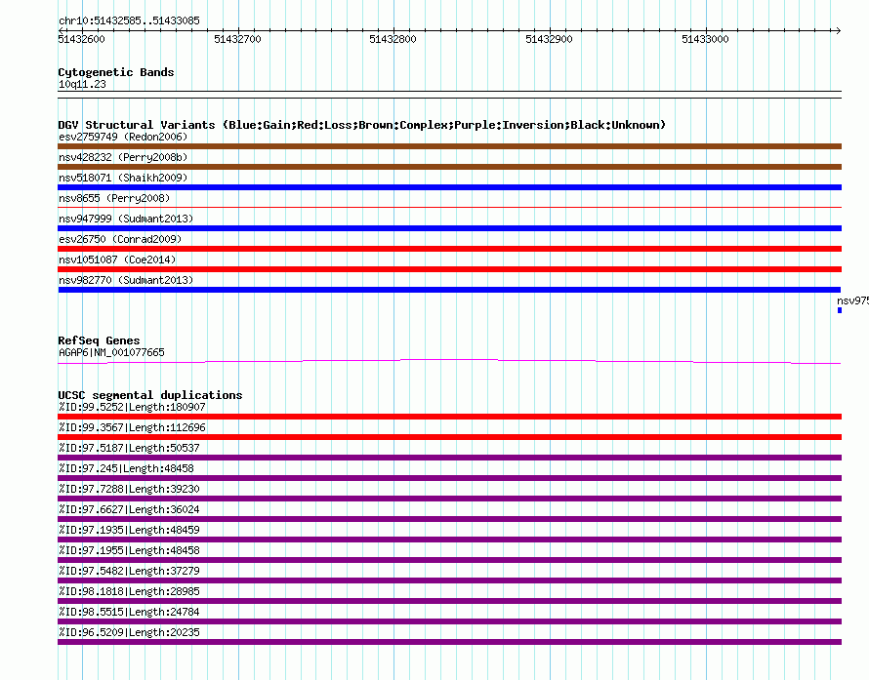The height and width of the screenshot is (680, 869).
Task: Click the brown bar under nsv428232
Action: (x=449, y=167)
